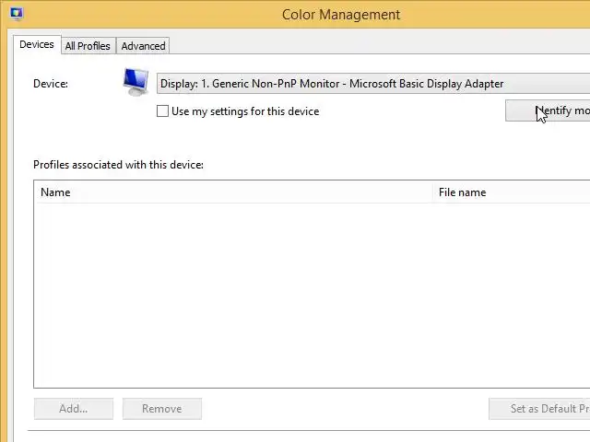Open the Device display dropdown

pos(373,84)
